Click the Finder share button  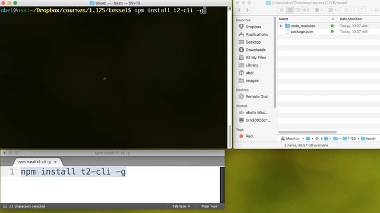(346, 10)
